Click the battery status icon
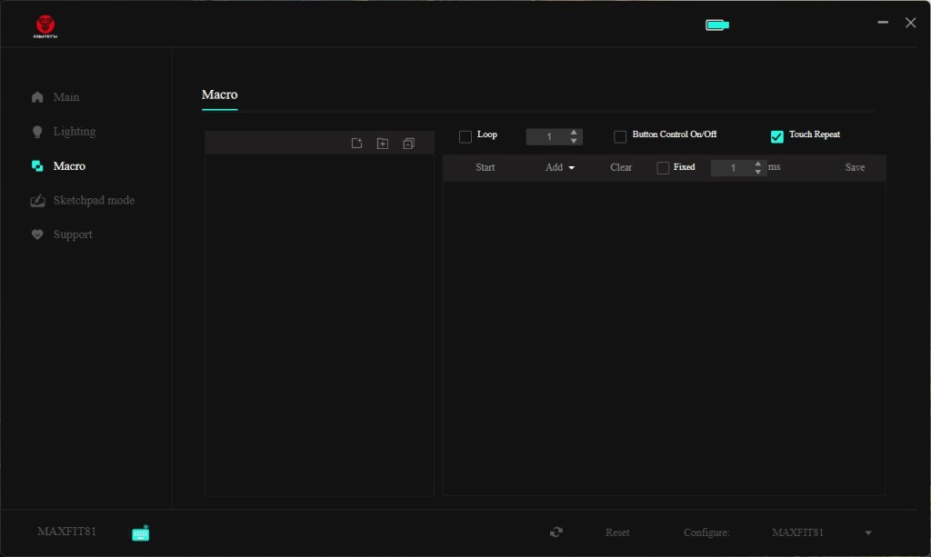This screenshot has height=557, width=931. click(717, 25)
